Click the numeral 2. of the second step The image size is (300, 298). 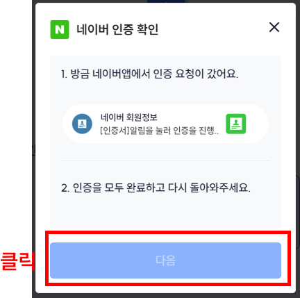click(x=65, y=188)
